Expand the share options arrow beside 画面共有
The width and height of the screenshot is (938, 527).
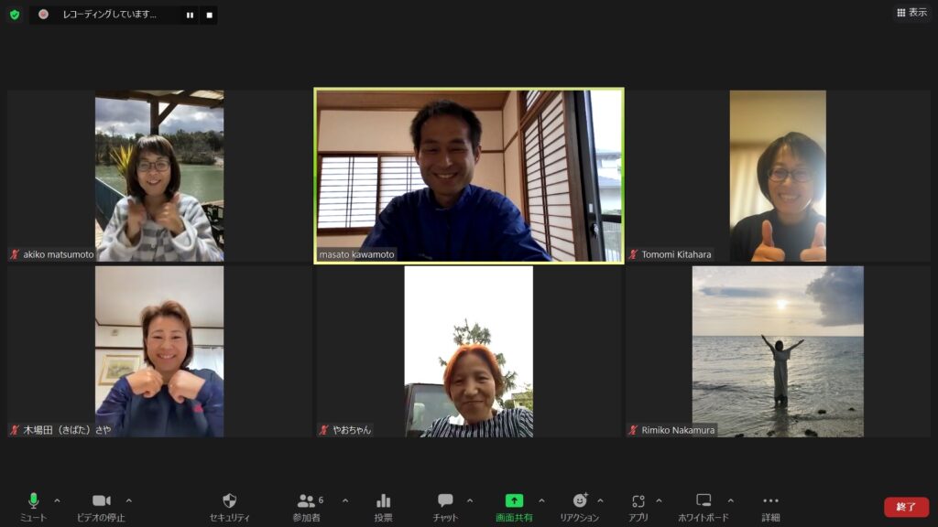click(541, 500)
